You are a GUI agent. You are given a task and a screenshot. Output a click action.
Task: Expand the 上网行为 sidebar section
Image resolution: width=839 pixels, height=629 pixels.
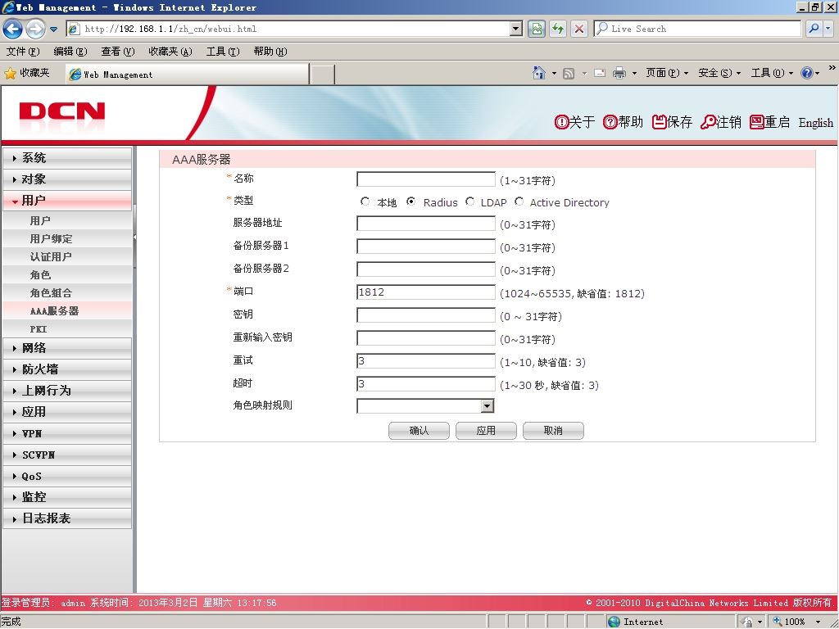point(67,391)
